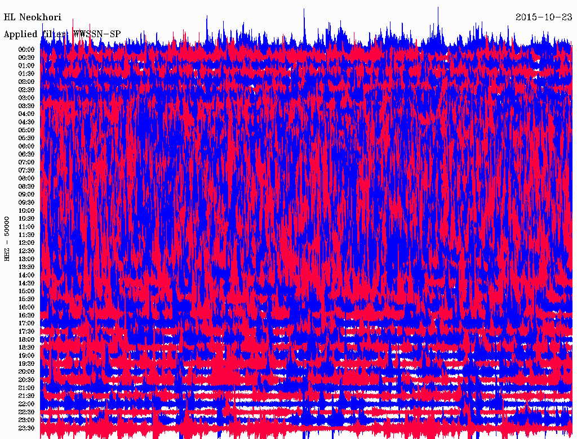Viewport: 577px width, 439px height.
Task: Click the '12:30' time label
Action: pos(26,251)
